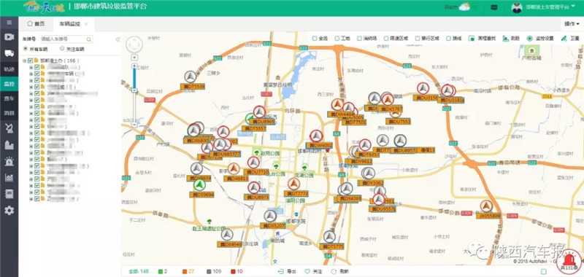Open the video camera sidebar icon

click(x=9, y=36)
